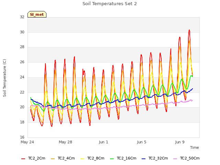Click the 18 y-axis tick label
This screenshot has width=220, height=165.
[22, 122]
